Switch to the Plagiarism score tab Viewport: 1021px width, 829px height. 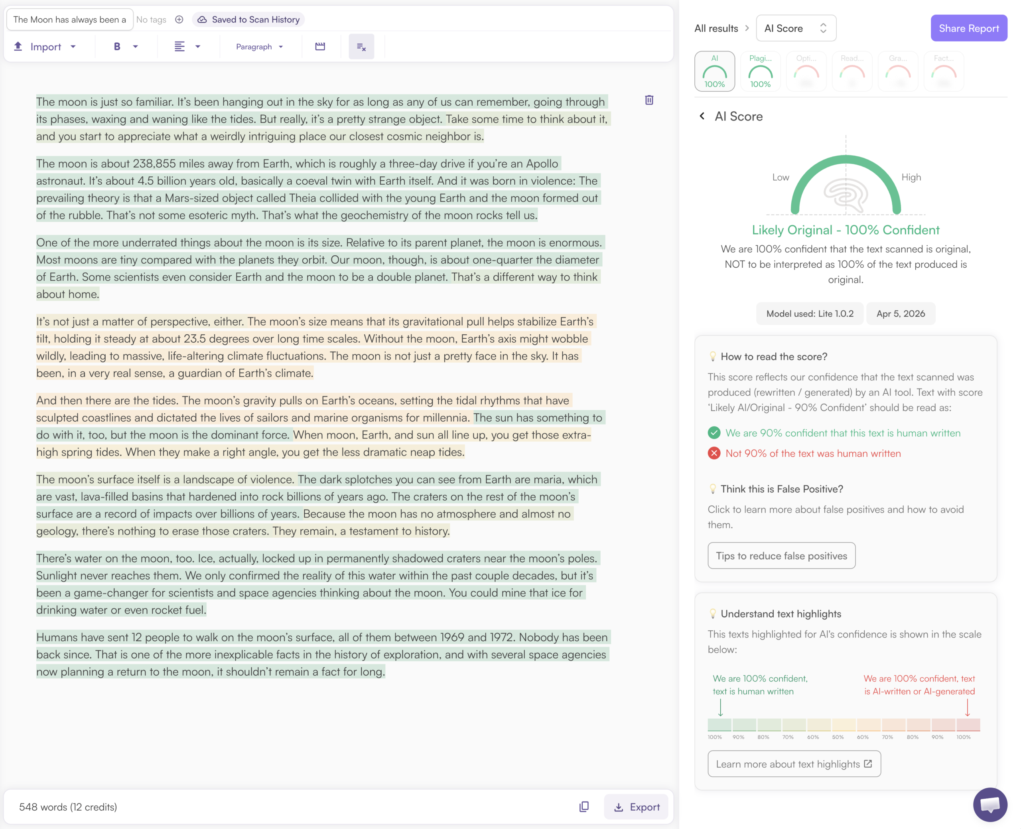pyautogui.click(x=760, y=71)
